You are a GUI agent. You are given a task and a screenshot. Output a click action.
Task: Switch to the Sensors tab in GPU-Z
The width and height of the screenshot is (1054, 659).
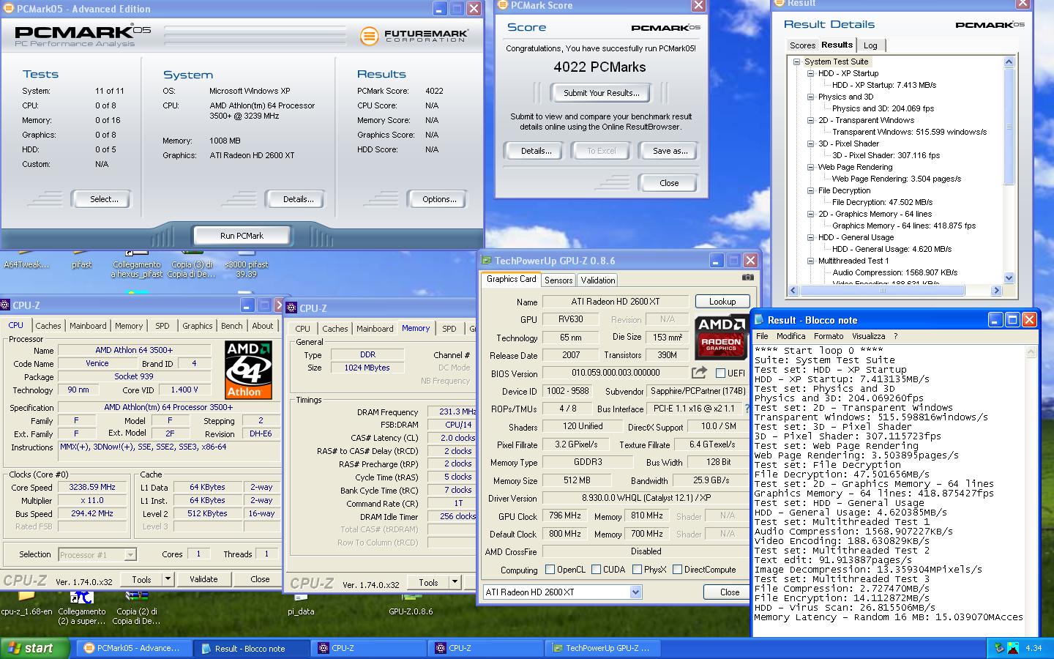[558, 280]
